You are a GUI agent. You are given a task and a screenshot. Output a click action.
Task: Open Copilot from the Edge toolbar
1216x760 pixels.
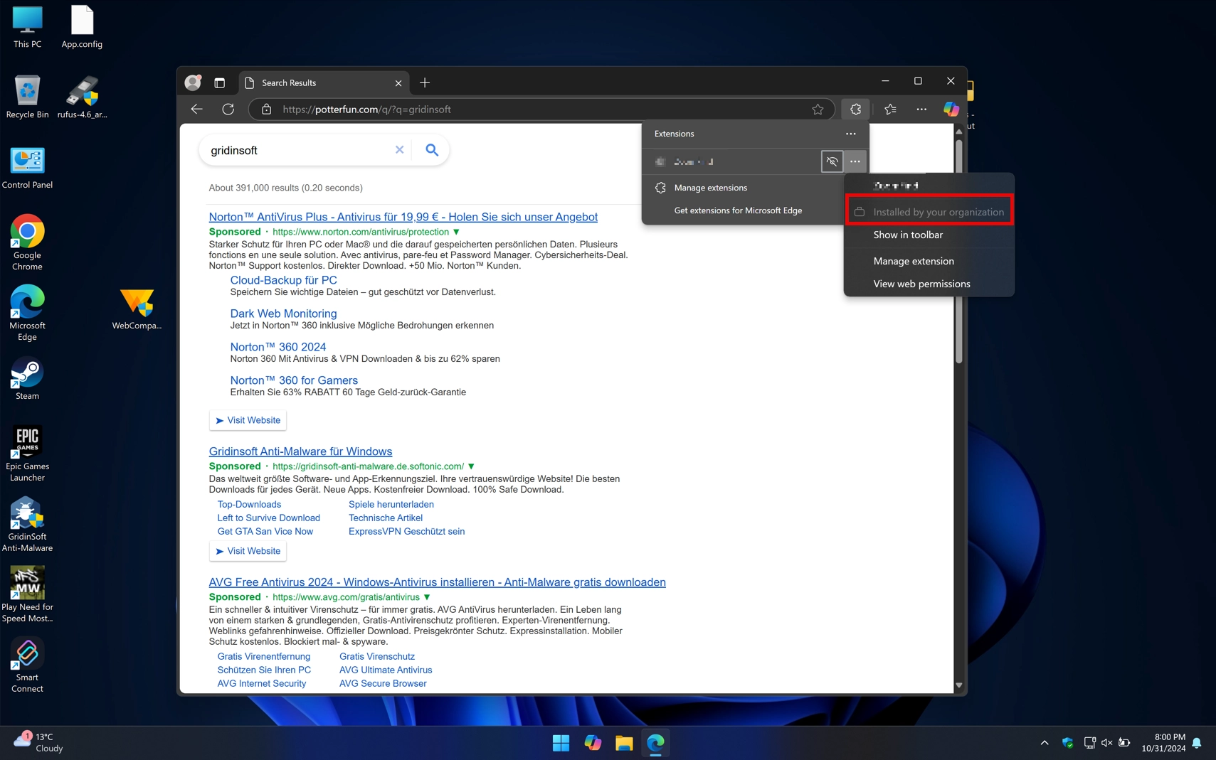coord(951,109)
